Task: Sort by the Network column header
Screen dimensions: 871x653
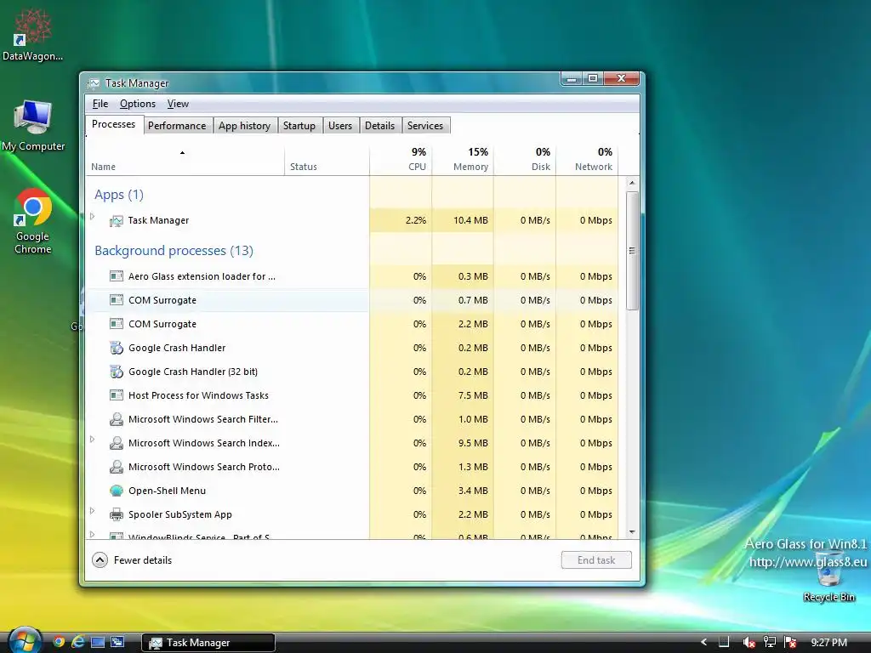Action: click(587, 160)
